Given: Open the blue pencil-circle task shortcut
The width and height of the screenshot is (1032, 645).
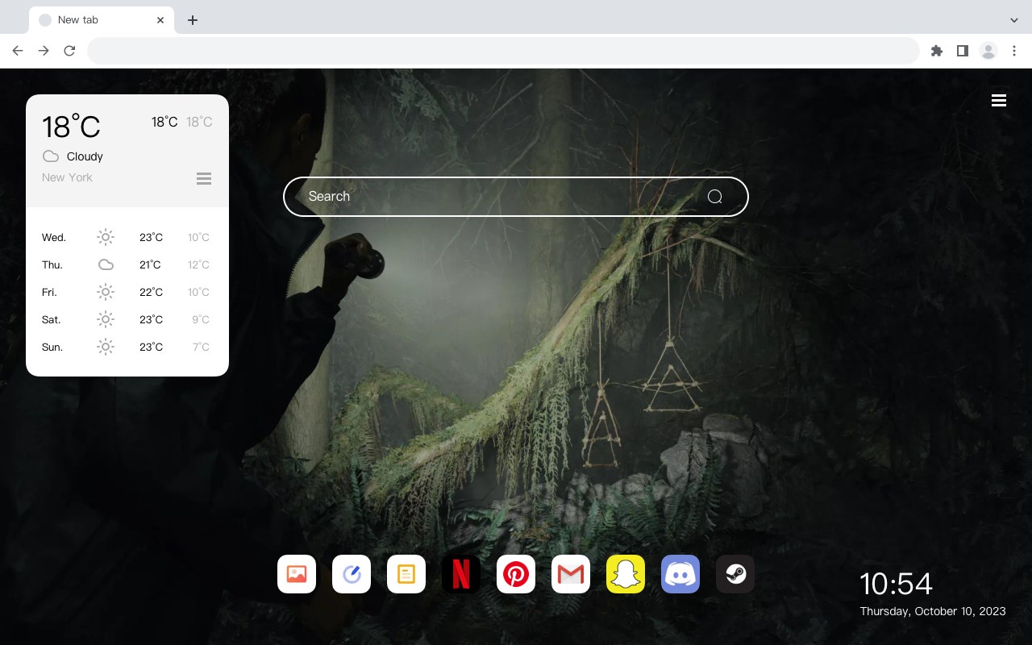Looking at the screenshot, I should pyautogui.click(x=352, y=574).
